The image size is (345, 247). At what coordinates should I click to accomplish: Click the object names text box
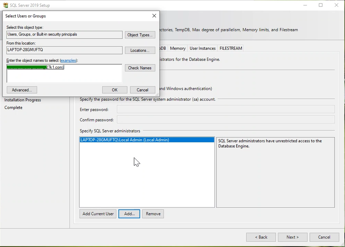click(x=64, y=74)
